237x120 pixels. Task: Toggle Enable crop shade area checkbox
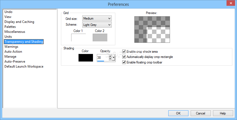point(124,52)
